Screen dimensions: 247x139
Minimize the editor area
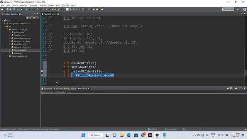click(x=241, y=14)
